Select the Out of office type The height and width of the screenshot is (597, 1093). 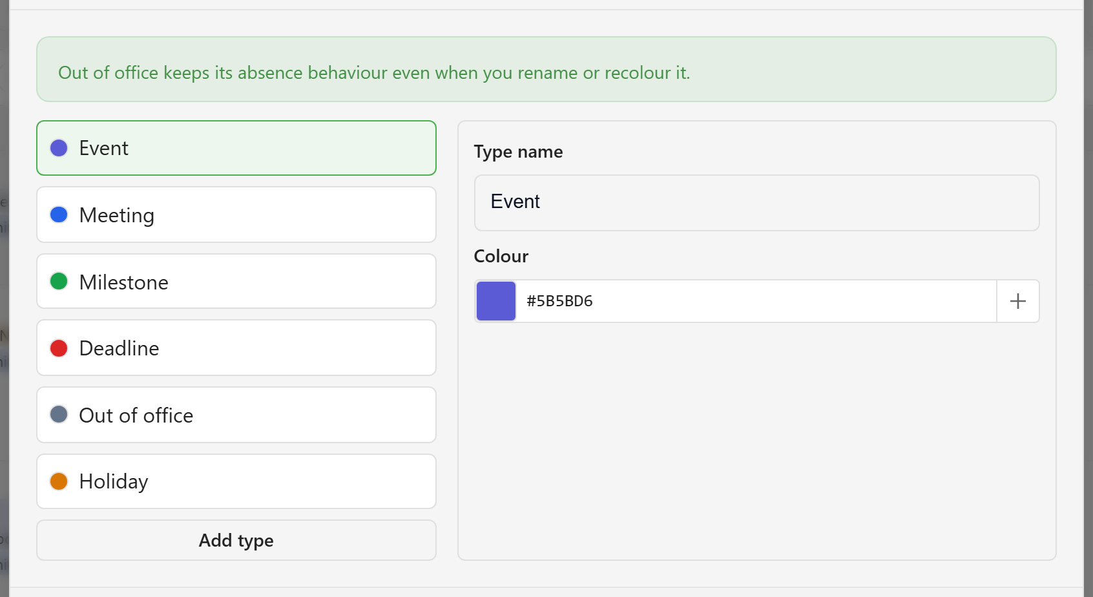236,415
